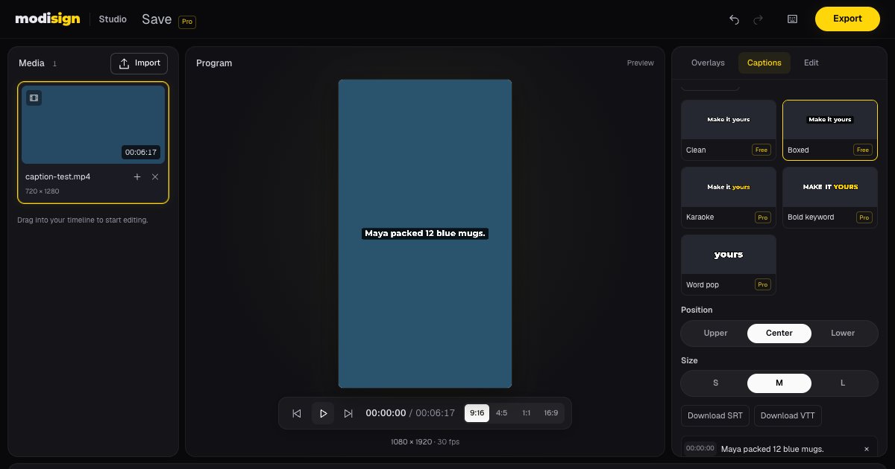
Task: Click the 720 × 1280 resolution text
Action: (x=43, y=191)
